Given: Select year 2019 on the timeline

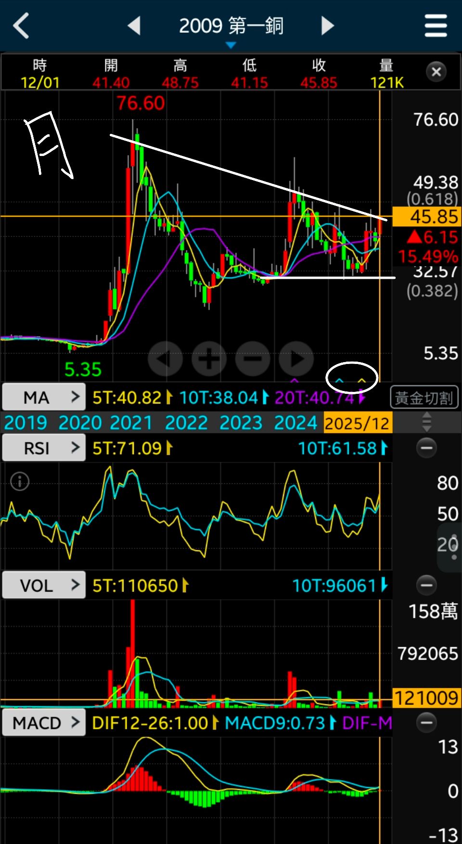Looking at the screenshot, I should tap(26, 423).
